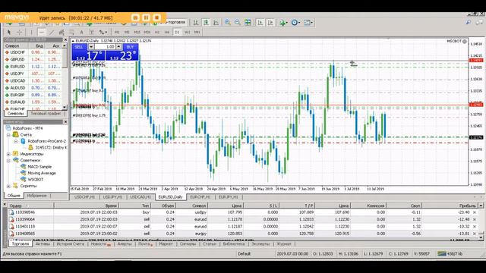Image resolution: width=486 pixels, height=273 pixels.
Task: Switch chart to candlestick type
Action: point(206,23)
